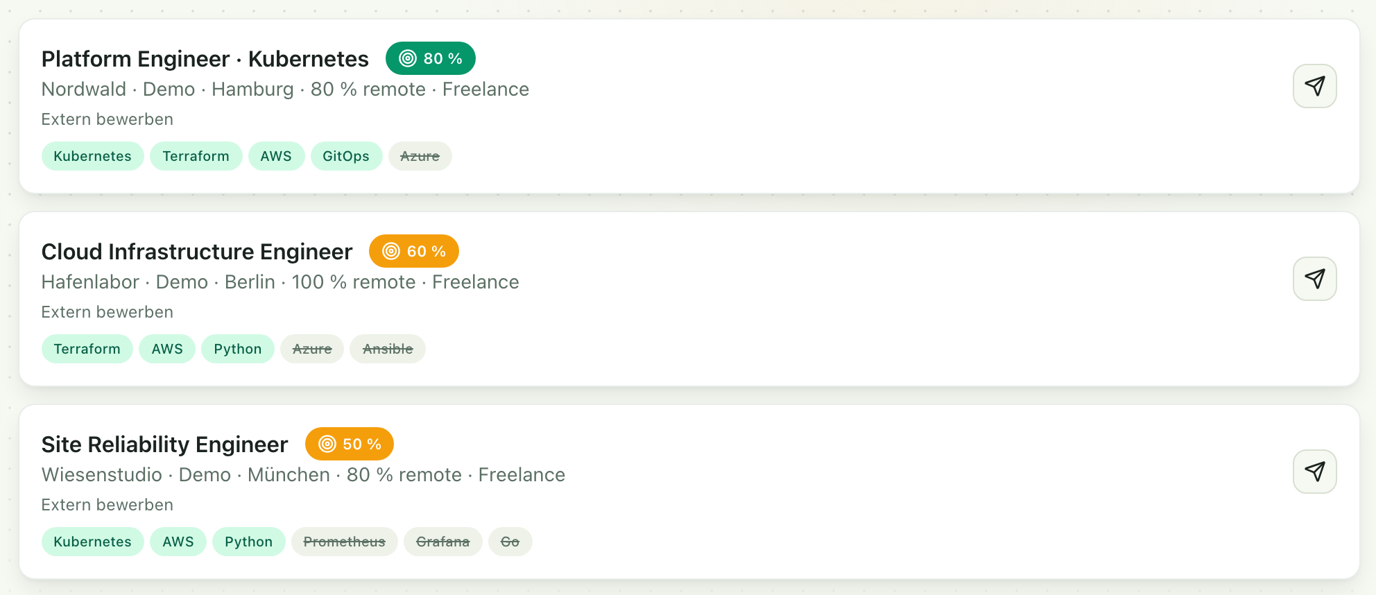Screen dimensions: 1376x595
Task: Click the 50 % match badge
Action: [x=350, y=444]
